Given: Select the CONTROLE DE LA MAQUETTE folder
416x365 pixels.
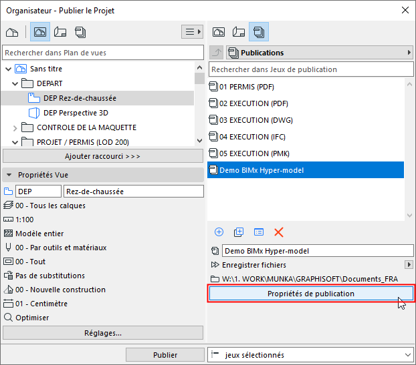Looking at the screenshot, I should tap(86, 127).
